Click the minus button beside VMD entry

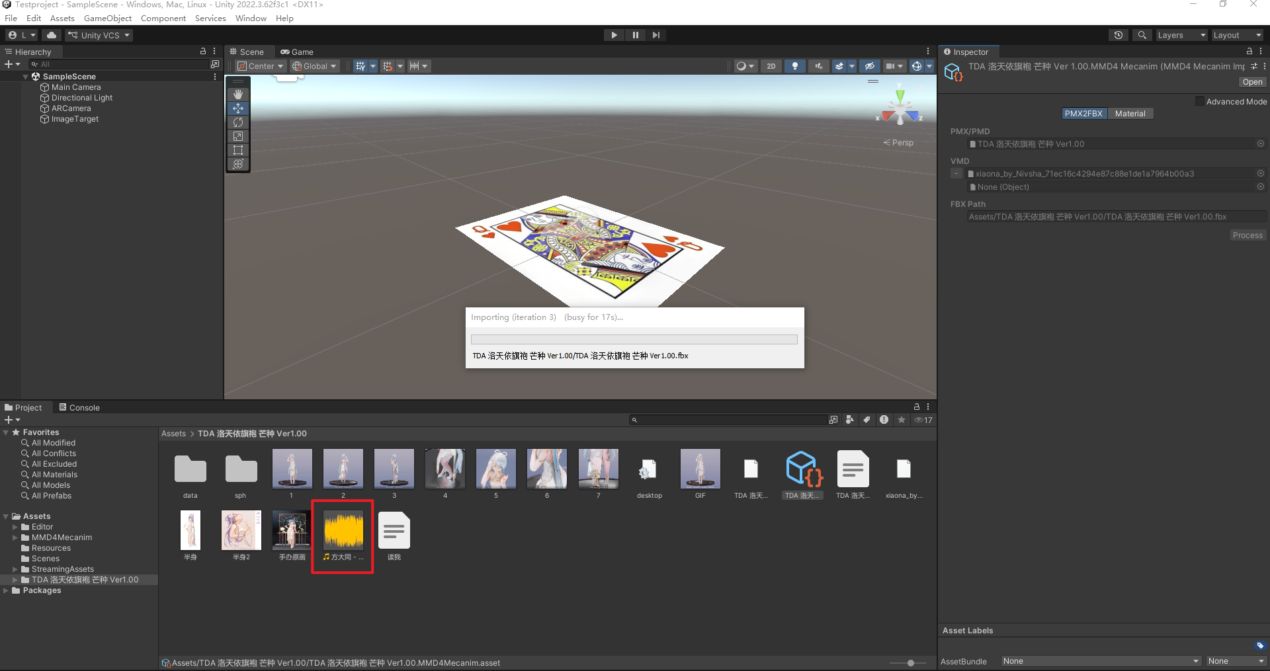[x=956, y=174]
